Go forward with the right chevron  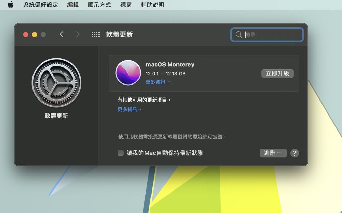pyautogui.click(x=78, y=34)
